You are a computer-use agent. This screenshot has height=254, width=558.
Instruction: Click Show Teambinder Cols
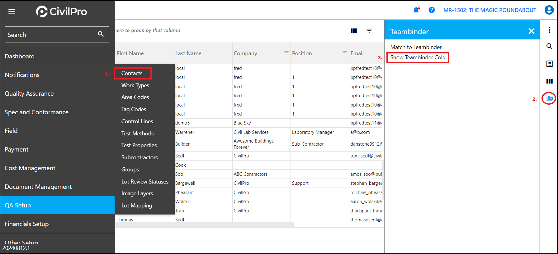[418, 57]
